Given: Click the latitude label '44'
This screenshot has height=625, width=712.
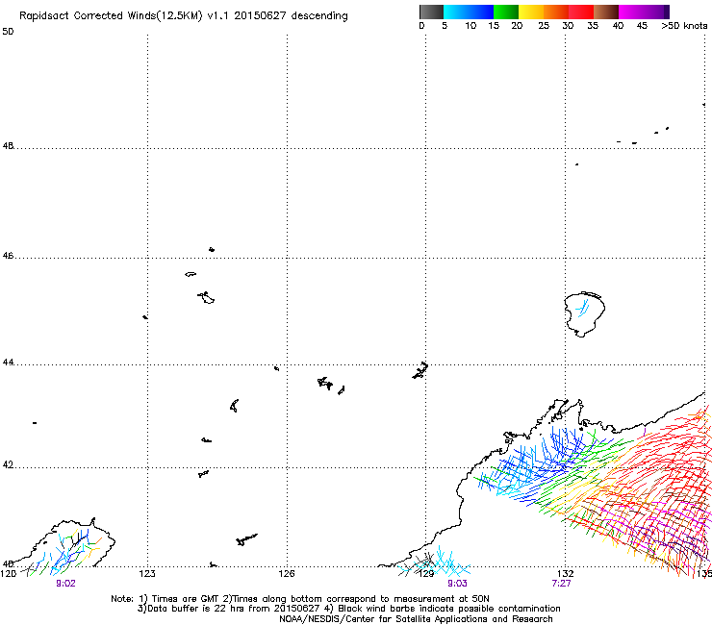Looking at the screenshot, I should click(8, 362).
